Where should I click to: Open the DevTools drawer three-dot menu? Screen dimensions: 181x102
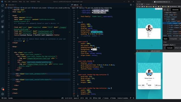tap(165, 48)
